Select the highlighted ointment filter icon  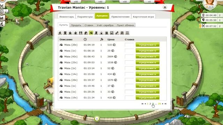point(91,33)
